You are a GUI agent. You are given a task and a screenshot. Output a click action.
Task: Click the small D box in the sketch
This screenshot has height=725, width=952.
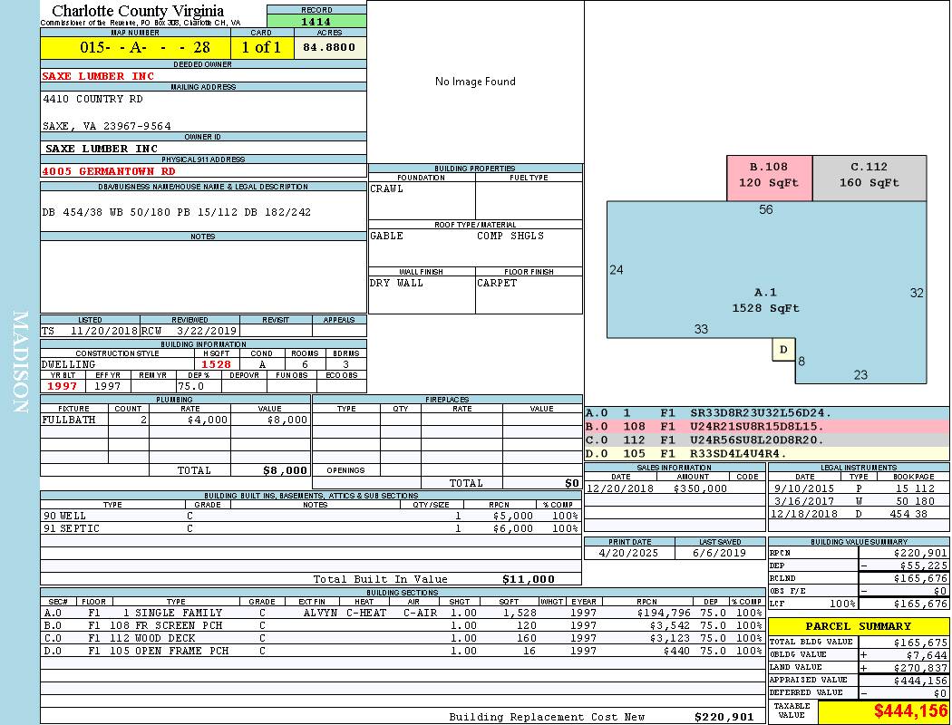coord(783,350)
